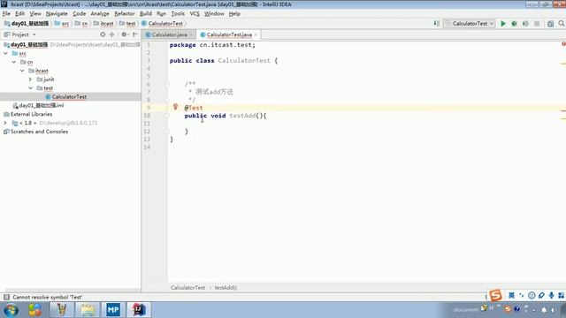
Task: Click tool window toggle in status bar corner
Action: click(x=6, y=297)
